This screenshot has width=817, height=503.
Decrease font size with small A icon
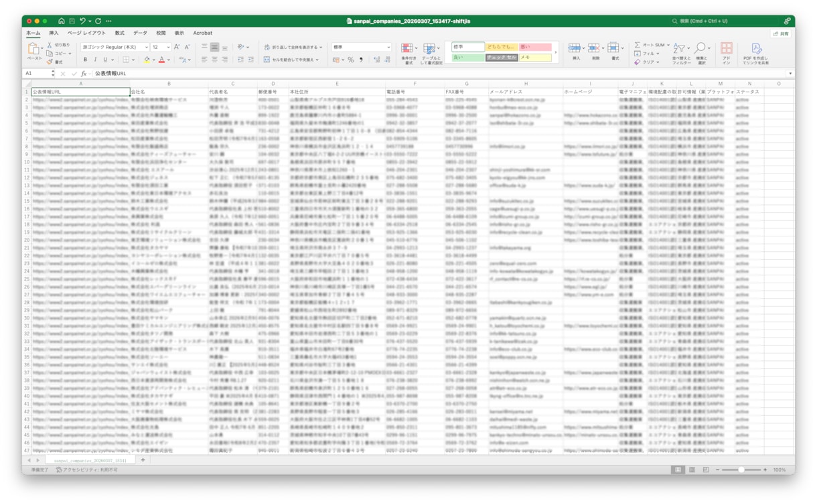pos(187,48)
